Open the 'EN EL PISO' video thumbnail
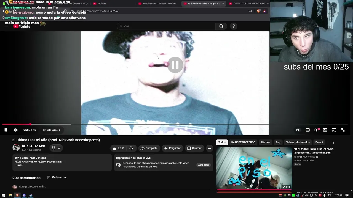This screenshot has width=353, height=198. [x=254, y=168]
